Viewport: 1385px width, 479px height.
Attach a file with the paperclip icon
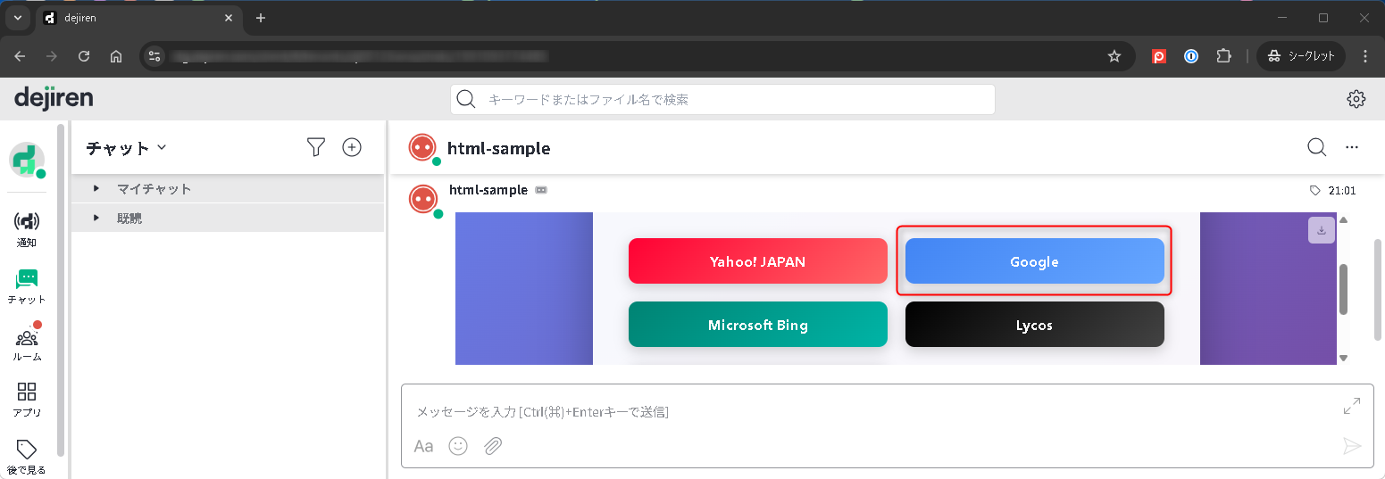(493, 446)
